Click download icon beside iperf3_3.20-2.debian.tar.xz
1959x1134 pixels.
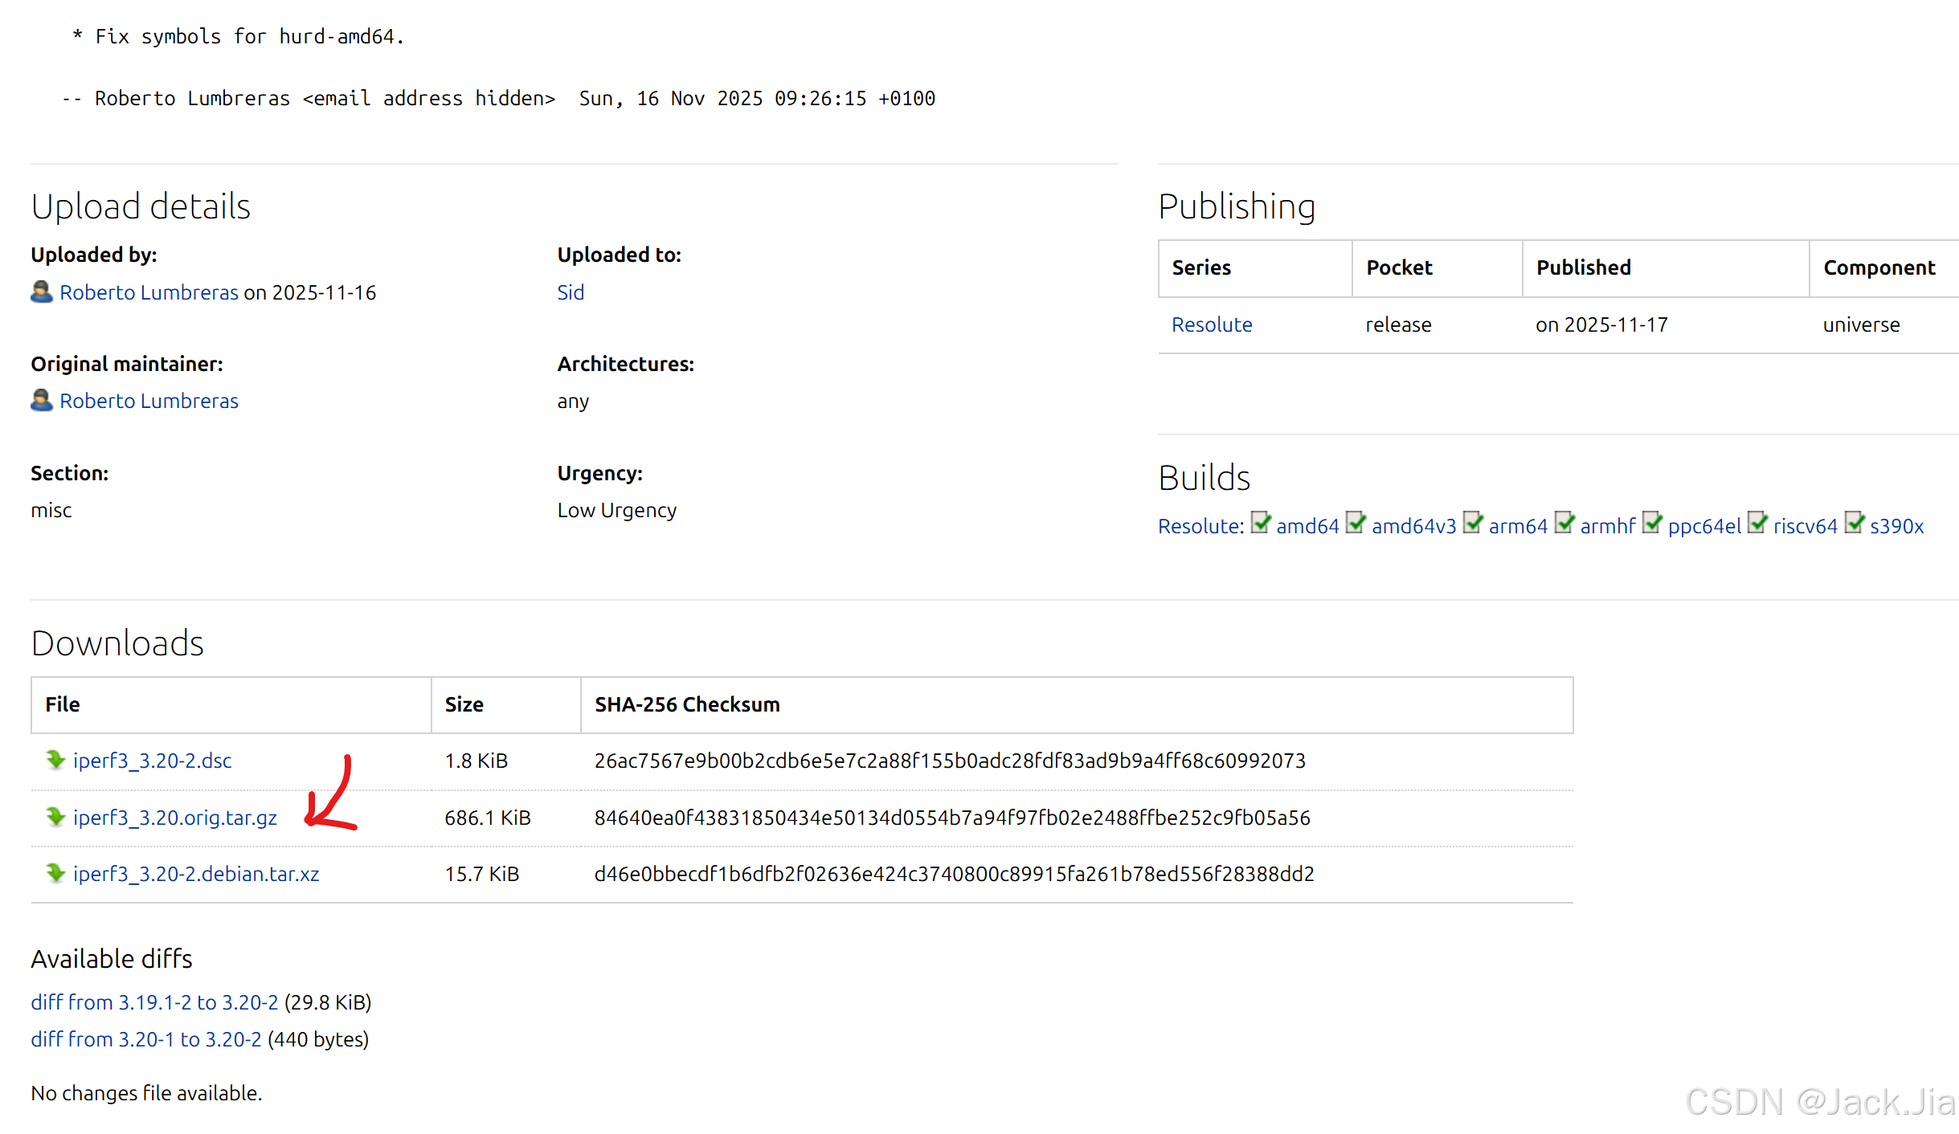coord(55,872)
